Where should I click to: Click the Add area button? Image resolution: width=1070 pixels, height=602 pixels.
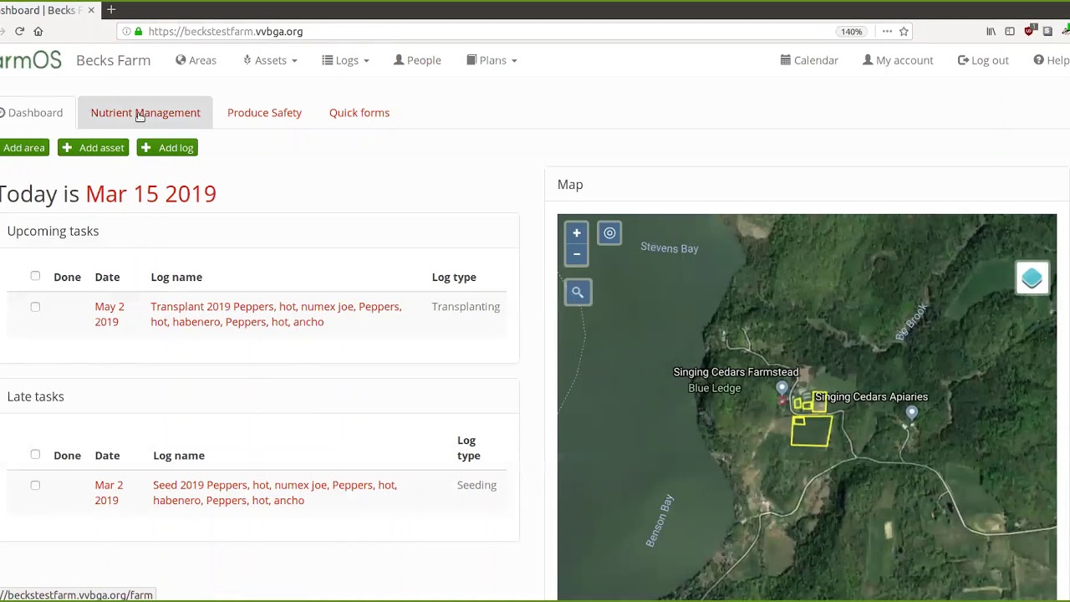[x=23, y=148]
